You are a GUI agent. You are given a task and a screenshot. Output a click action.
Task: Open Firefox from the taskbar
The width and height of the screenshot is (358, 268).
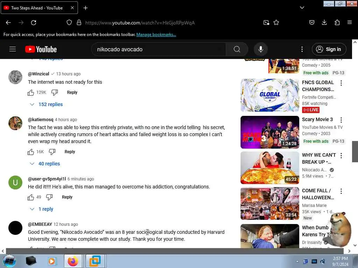click(73, 261)
